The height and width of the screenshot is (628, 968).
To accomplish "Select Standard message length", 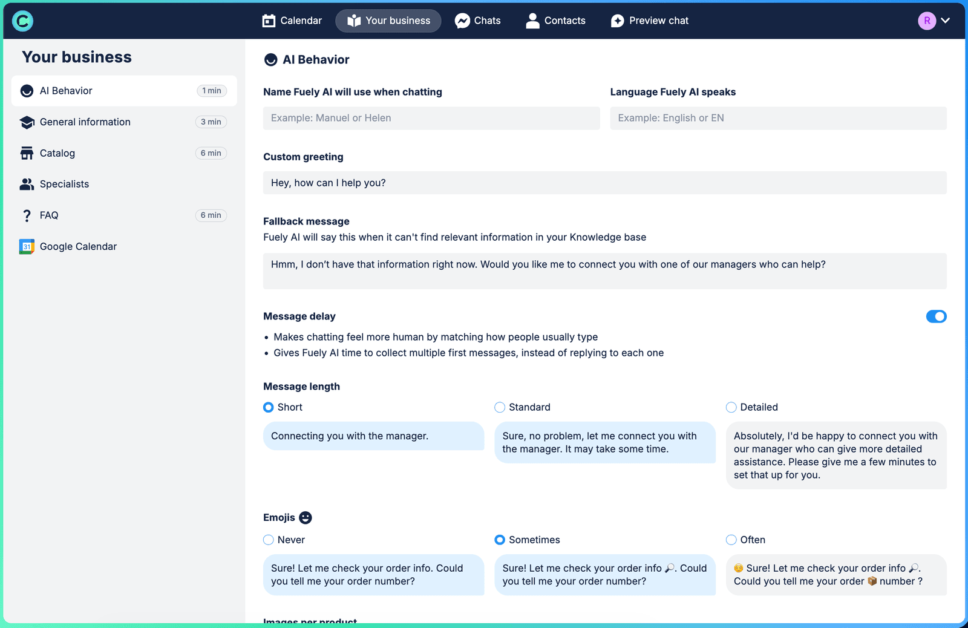I will coord(500,407).
